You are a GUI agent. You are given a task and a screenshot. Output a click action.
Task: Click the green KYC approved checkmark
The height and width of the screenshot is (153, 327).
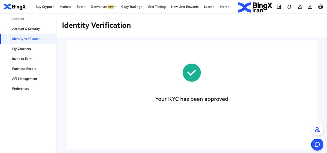(192, 73)
